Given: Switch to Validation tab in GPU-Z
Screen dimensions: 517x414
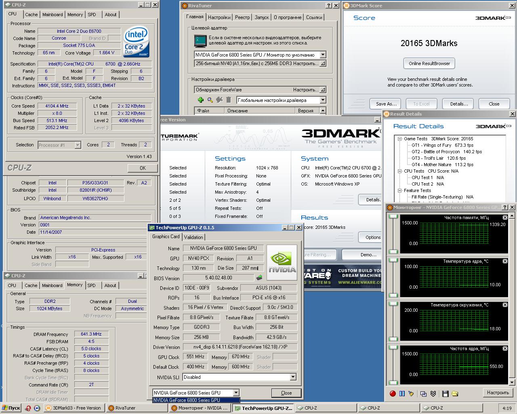Looking at the screenshot, I should (x=193, y=237).
